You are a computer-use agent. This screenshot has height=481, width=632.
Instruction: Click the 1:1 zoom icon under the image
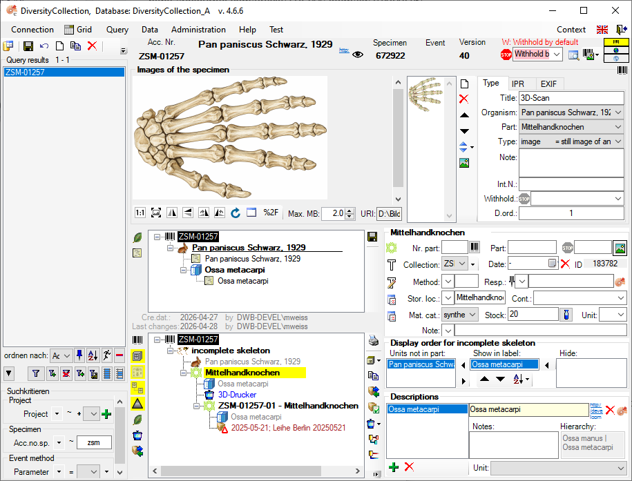140,213
